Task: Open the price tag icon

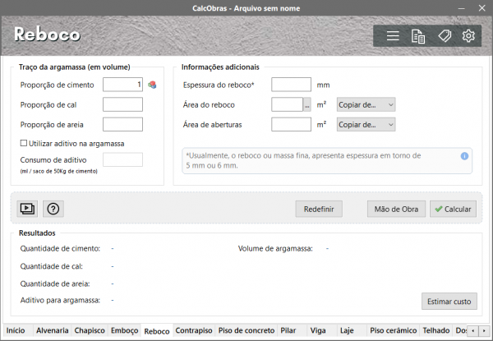Action: [444, 36]
